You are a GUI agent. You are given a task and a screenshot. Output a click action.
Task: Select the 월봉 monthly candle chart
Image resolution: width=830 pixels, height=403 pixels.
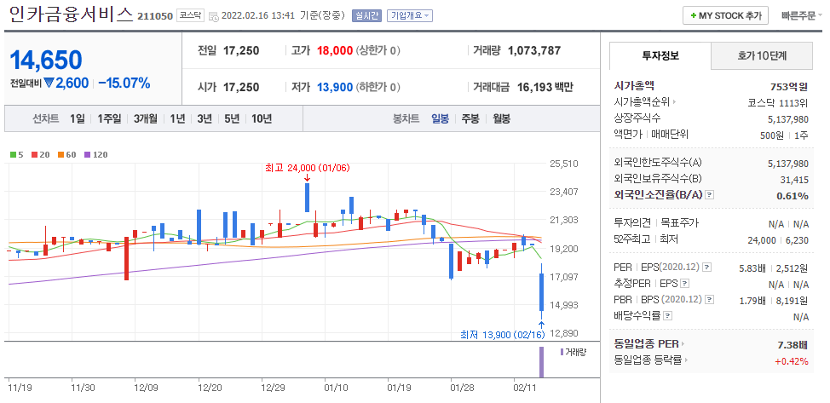501,118
